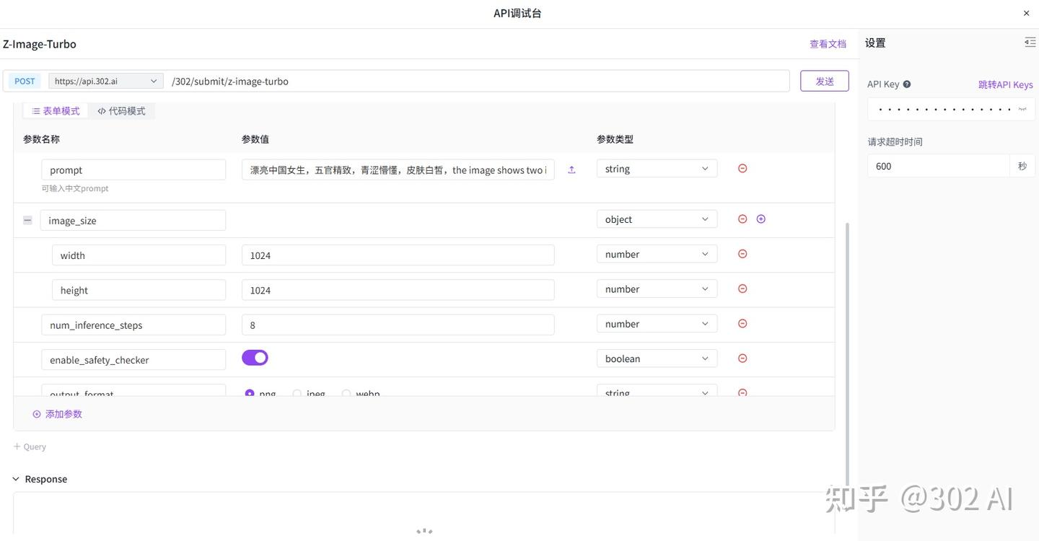Click the POST method badge

click(x=25, y=81)
